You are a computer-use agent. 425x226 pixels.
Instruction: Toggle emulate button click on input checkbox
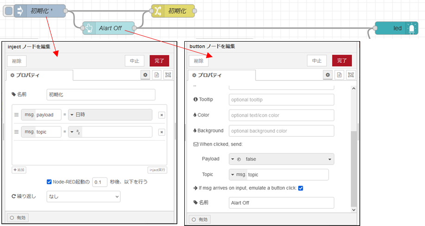coord(301,188)
